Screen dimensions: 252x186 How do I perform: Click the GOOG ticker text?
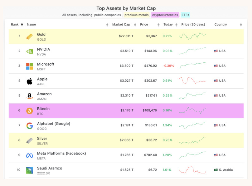[42, 129]
